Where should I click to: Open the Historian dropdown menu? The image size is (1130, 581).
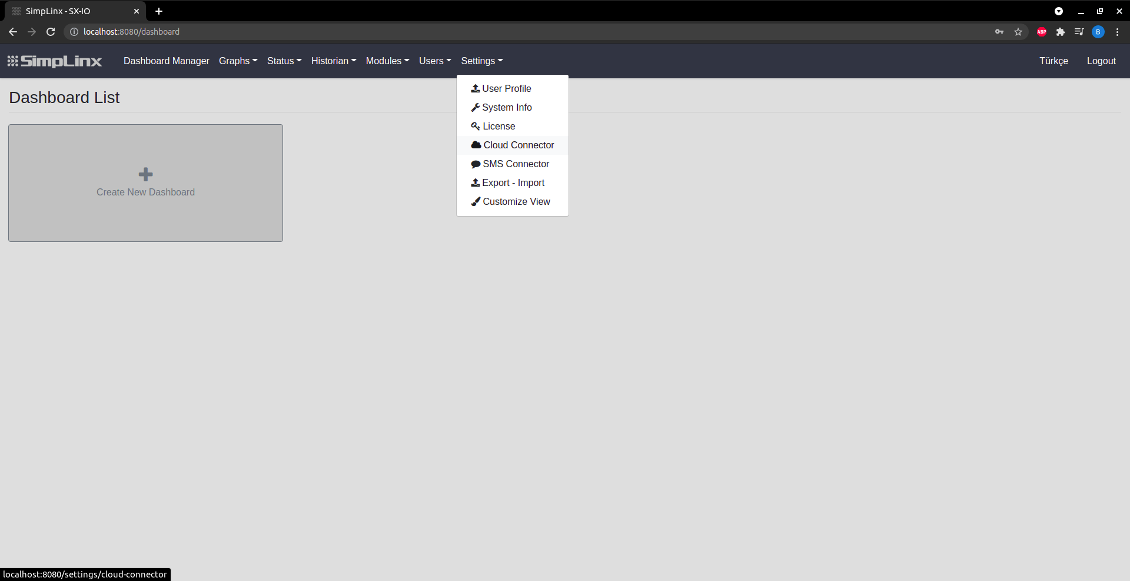[x=333, y=61]
